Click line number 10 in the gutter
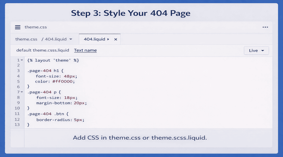283x157 pixels. coord(17,108)
